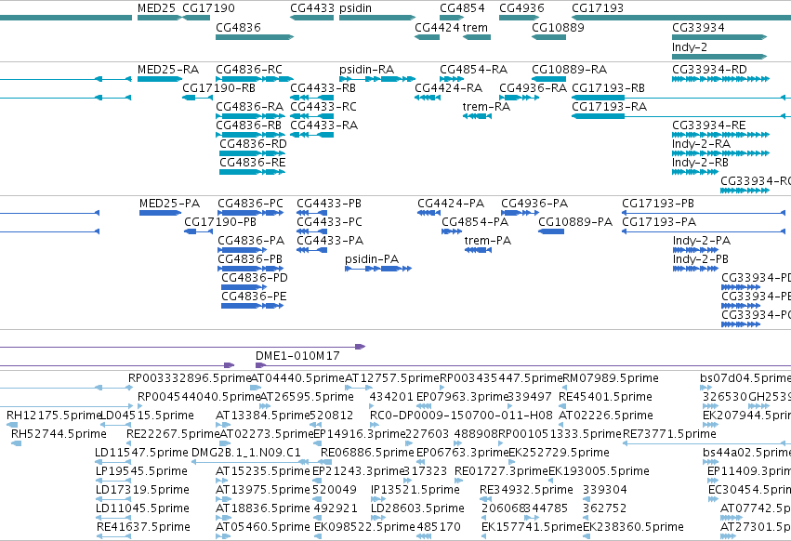Image resolution: width=791 pixels, height=541 pixels.
Task: Select the CG17190 gene feature
Action: click(x=196, y=18)
